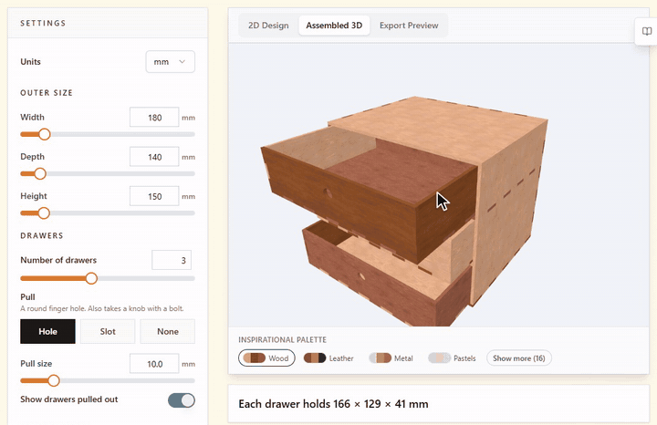Adjust the Depth slider handle
657x425 pixels.
(x=40, y=174)
